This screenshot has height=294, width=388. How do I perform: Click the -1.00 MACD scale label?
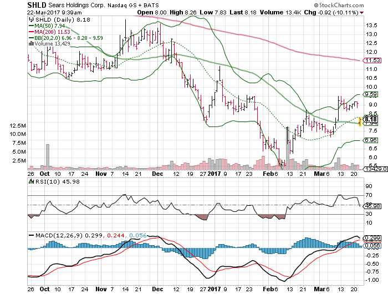point(372,280)
